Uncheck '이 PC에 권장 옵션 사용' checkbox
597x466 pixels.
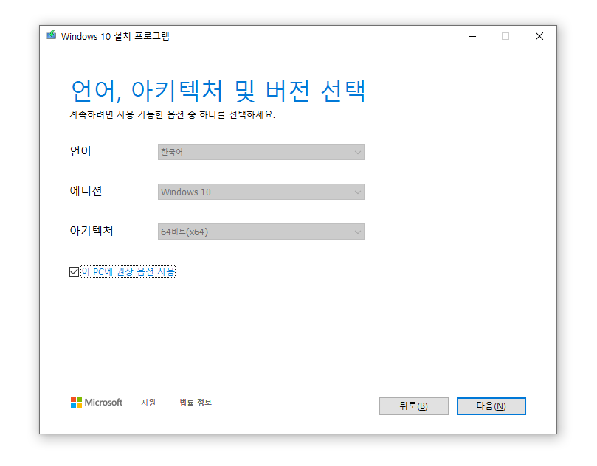click(75, 271)
